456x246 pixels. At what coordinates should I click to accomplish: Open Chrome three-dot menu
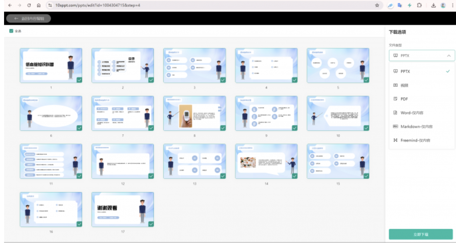point(453,5)
